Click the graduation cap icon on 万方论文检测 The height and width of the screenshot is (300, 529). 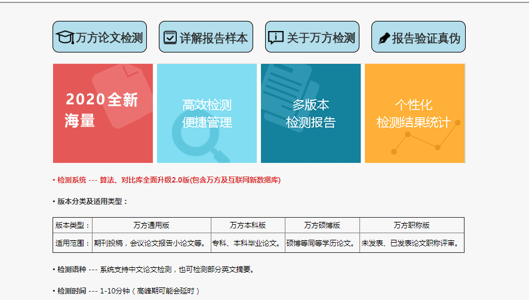point(64,37)
